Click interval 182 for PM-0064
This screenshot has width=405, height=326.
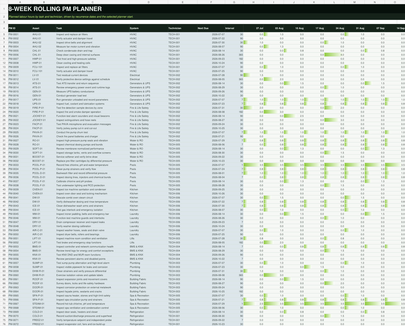234,292
